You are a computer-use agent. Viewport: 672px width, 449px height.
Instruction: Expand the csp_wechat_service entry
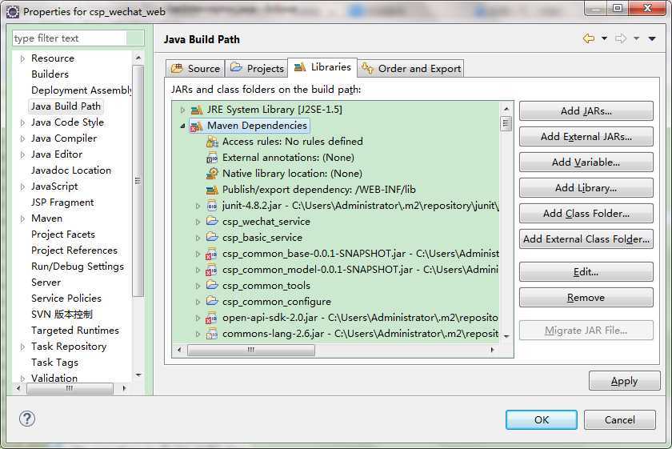click(198, 222)
